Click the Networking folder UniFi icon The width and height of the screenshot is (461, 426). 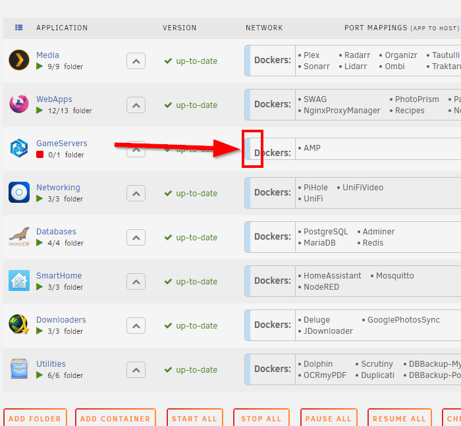point(19,192)
